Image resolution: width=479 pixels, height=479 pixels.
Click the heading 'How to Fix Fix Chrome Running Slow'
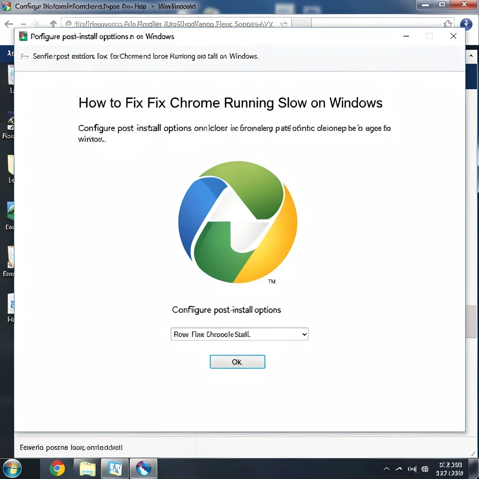click(231, 103)
